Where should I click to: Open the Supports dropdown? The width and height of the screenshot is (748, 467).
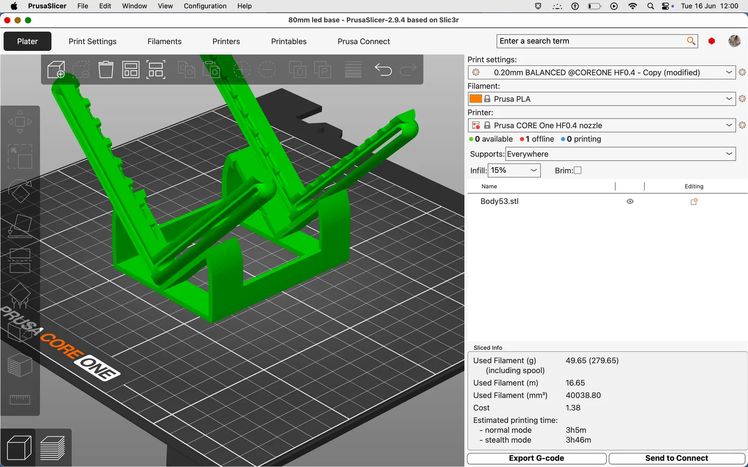click(620, 154)
